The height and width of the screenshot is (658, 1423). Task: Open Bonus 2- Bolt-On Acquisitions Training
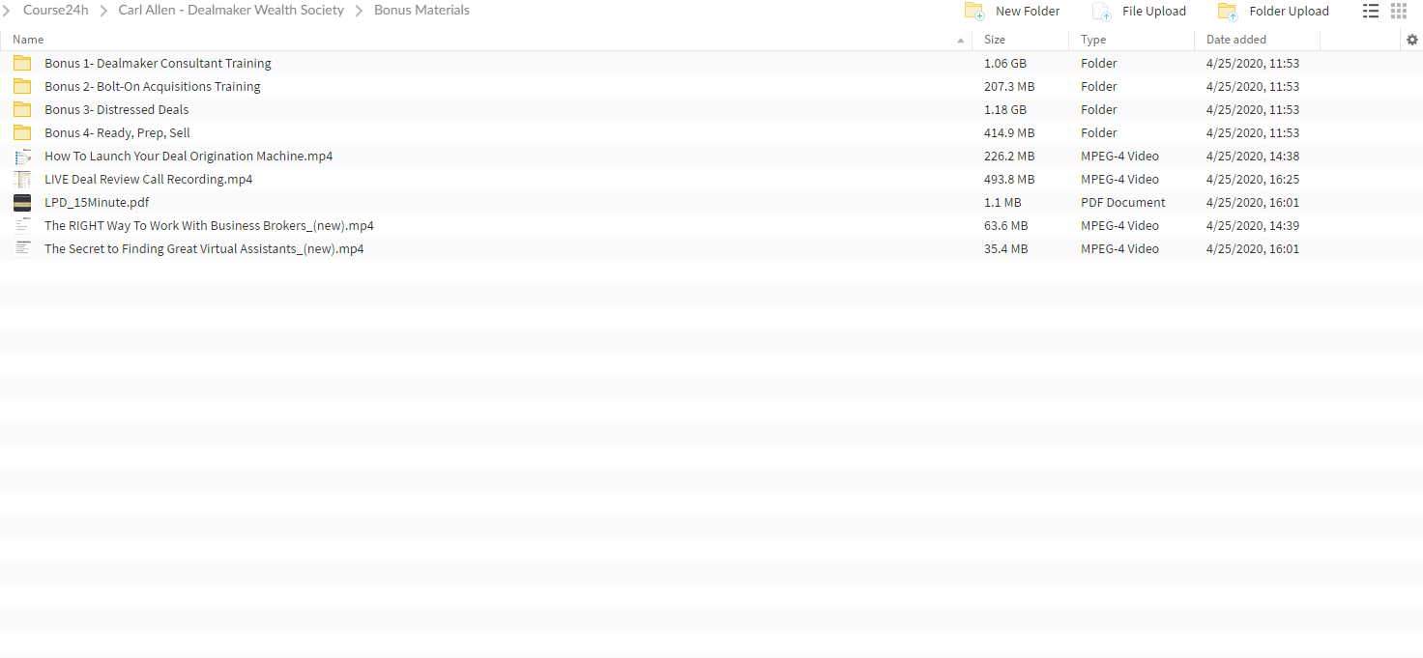[x=153, y=86]
